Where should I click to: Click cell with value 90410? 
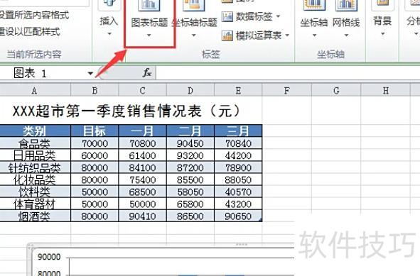point(143,216)
